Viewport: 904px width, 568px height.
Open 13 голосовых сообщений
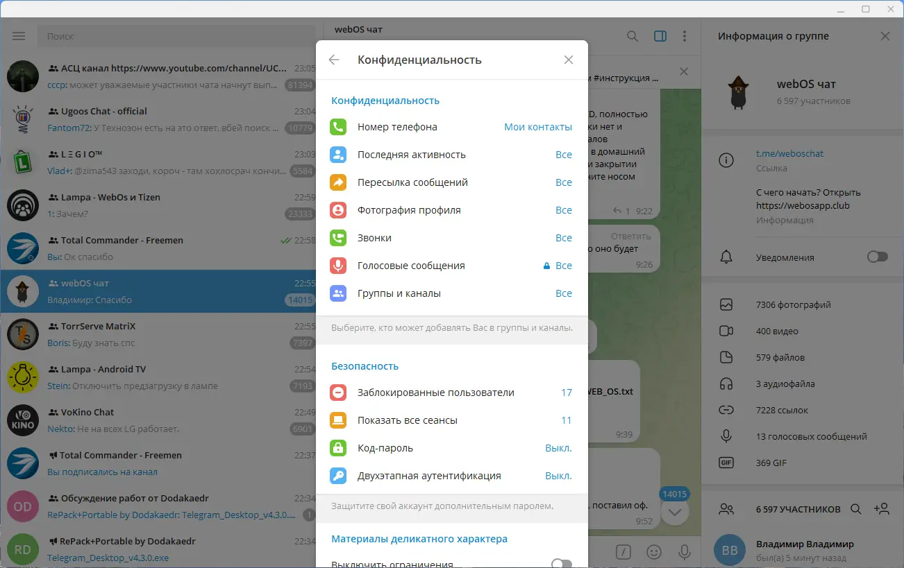803,436
